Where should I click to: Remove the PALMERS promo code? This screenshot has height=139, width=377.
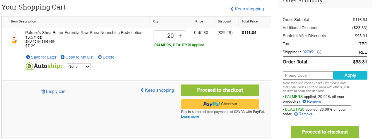coord(312,102)
